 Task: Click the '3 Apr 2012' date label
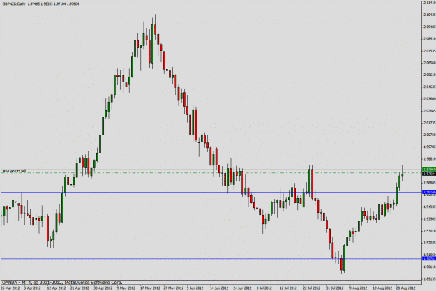click(32, 288)
